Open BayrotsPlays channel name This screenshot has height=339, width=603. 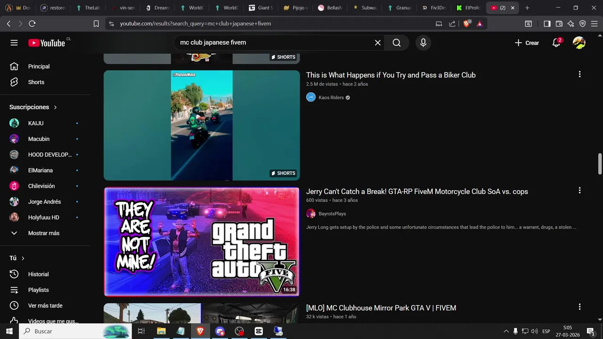tap(332, 214)
